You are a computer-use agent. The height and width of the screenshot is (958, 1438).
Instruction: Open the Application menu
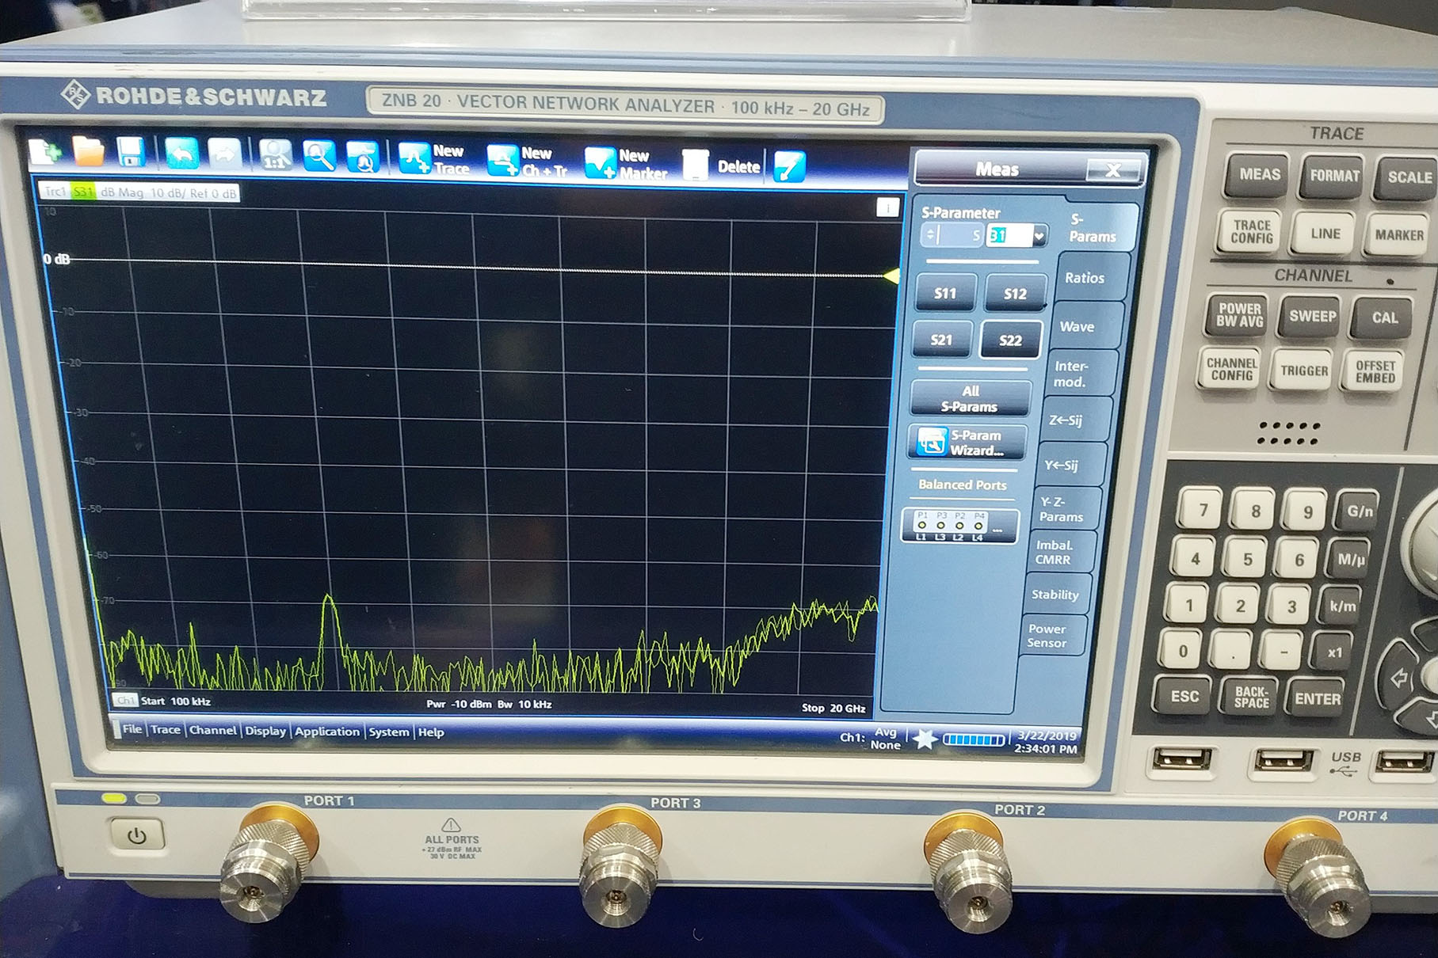(x=326, y=732)
